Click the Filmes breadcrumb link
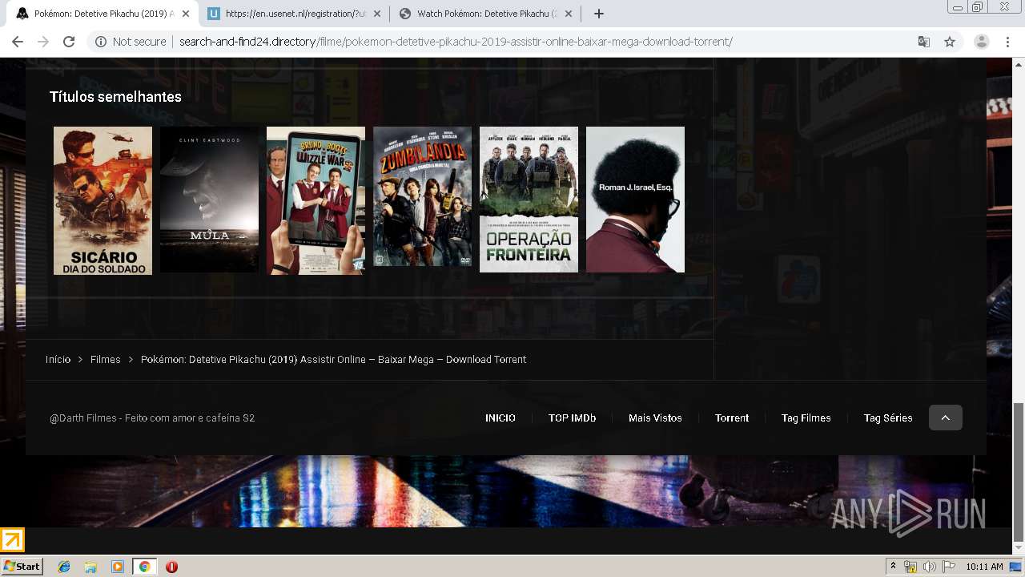Viewport: 1025px width, 577px height. click(x=105, y=360)
